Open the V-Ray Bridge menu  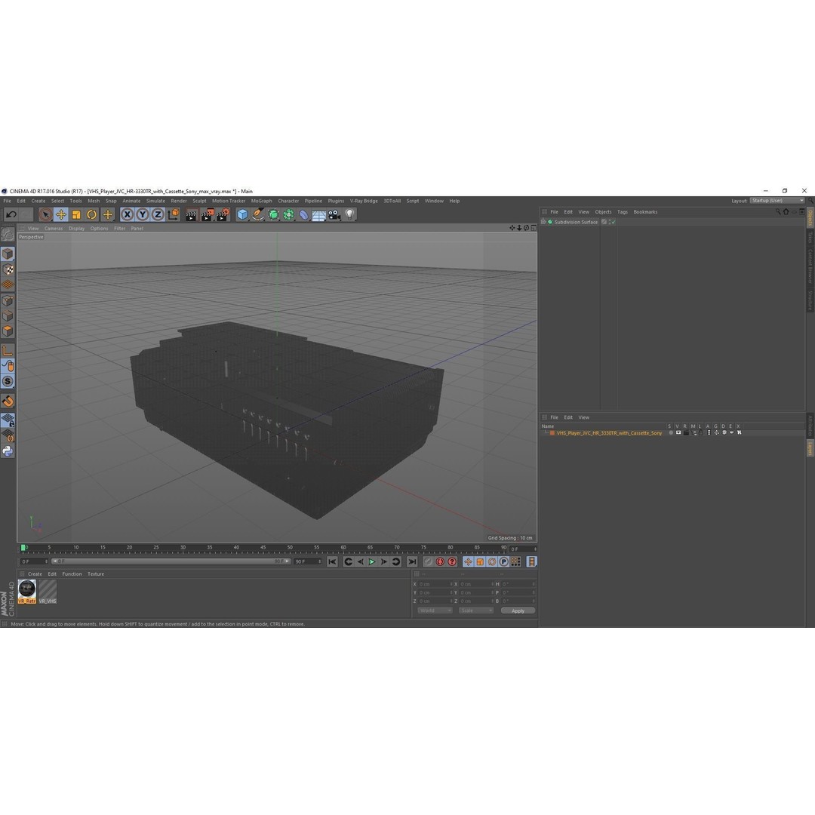pyautogui.click(x=364, y=201)
